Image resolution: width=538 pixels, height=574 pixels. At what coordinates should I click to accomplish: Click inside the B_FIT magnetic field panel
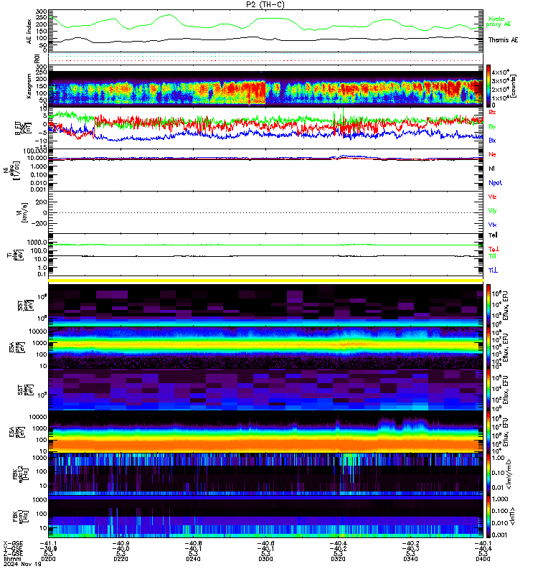pos(265,128)
